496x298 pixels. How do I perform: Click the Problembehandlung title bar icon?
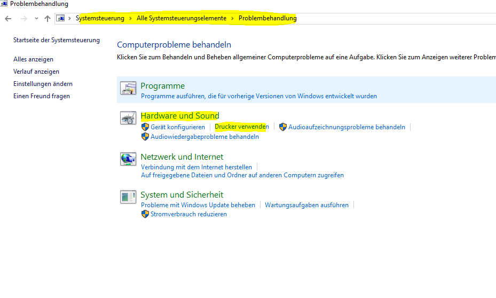[4, 3]
